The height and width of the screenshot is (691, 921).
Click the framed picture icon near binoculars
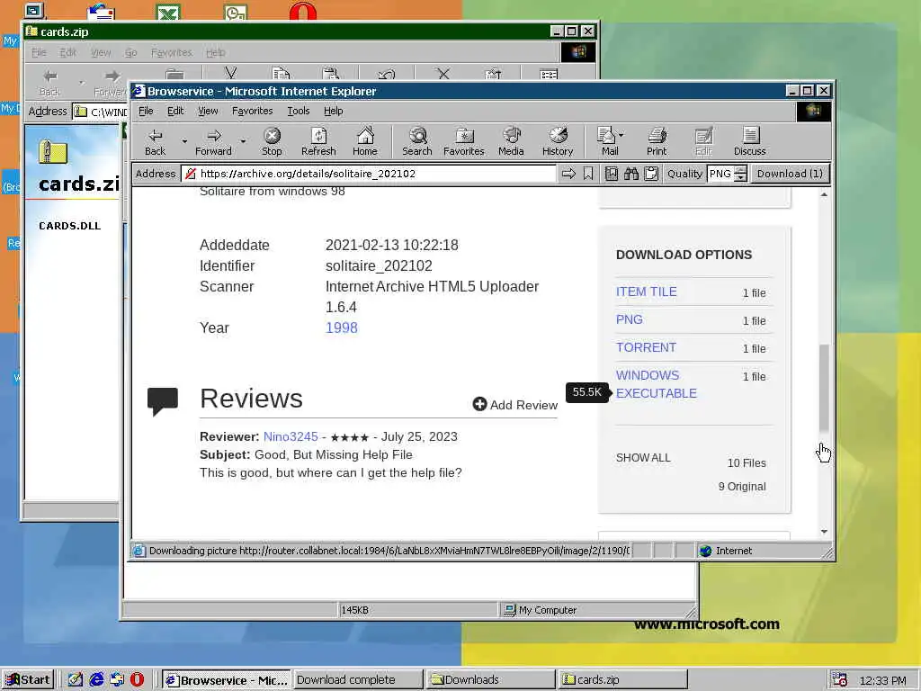(x=612, y=174)
